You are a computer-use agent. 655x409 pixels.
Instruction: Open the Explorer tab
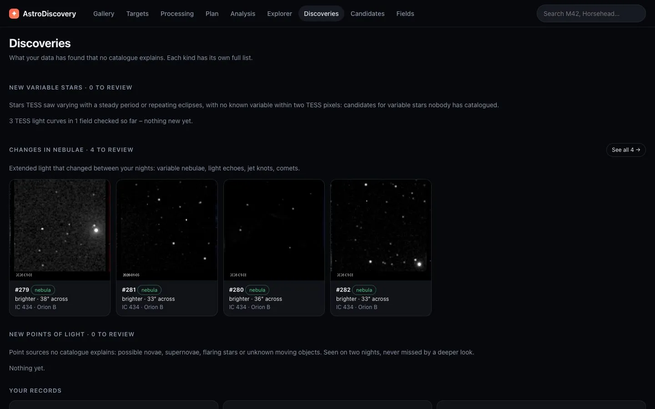click(280, 14)
